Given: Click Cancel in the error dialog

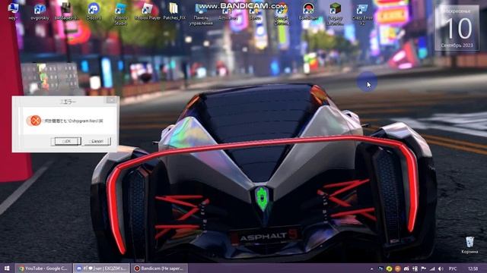Looking at the screenshot, I should 97,141.
